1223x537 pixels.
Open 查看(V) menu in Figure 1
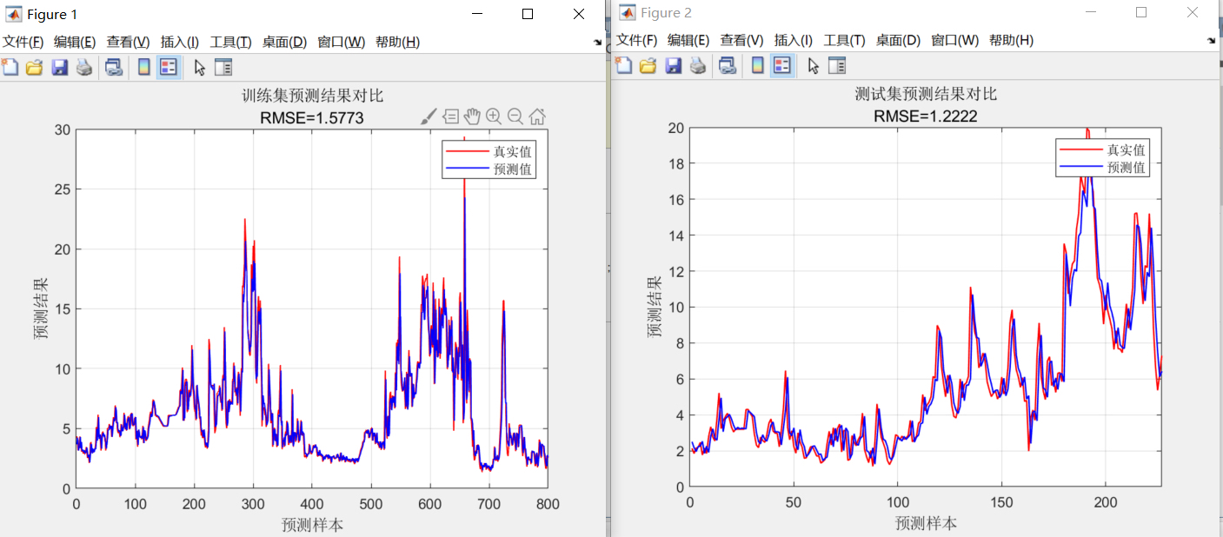click(128, 42)
